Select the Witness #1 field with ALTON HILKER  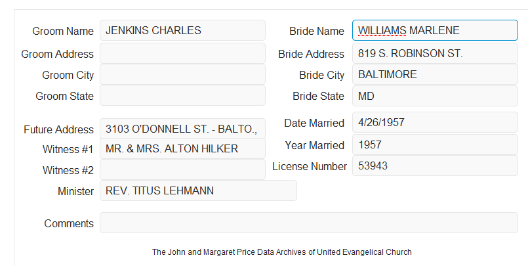[182, 148]
